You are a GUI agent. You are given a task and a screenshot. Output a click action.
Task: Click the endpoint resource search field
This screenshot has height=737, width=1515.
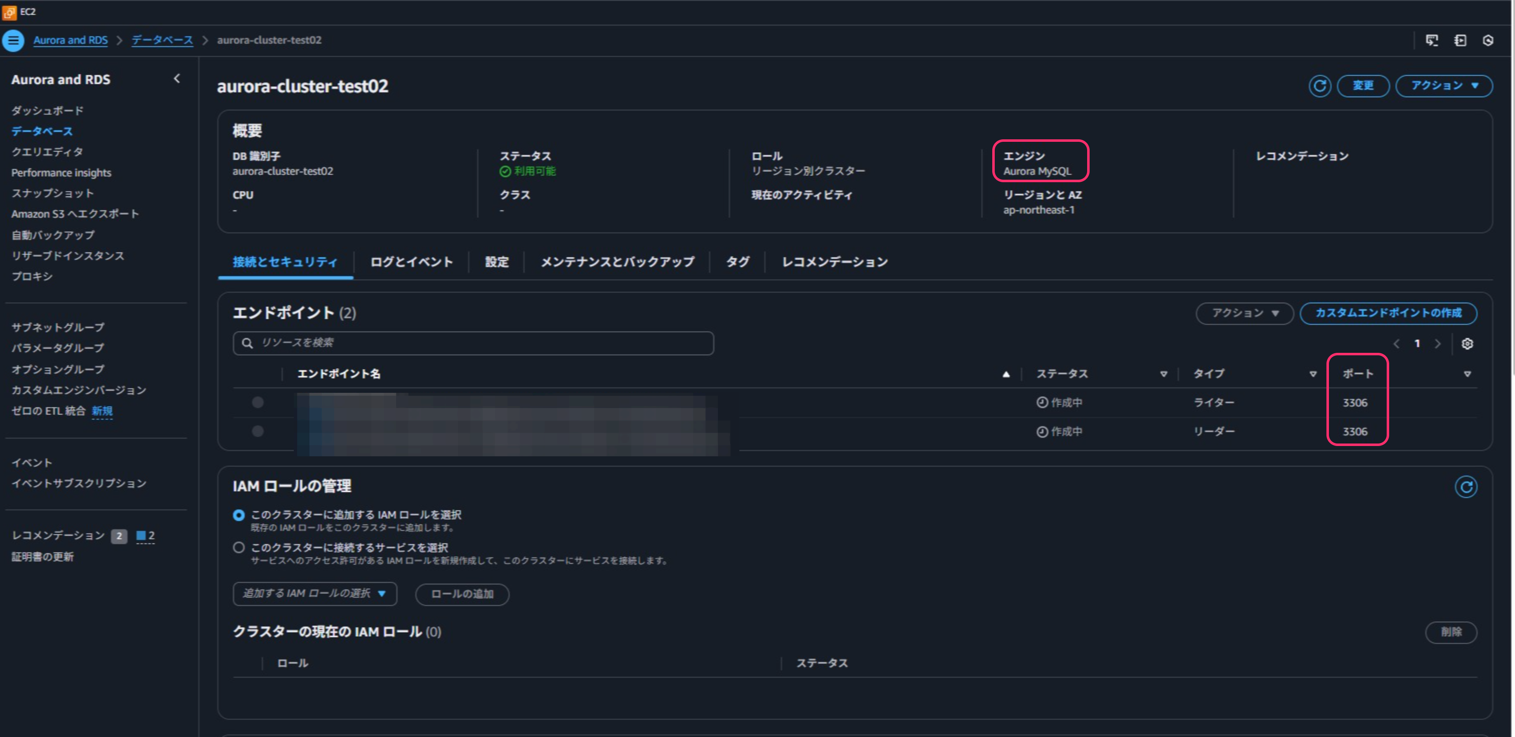(x=473, y=343)
